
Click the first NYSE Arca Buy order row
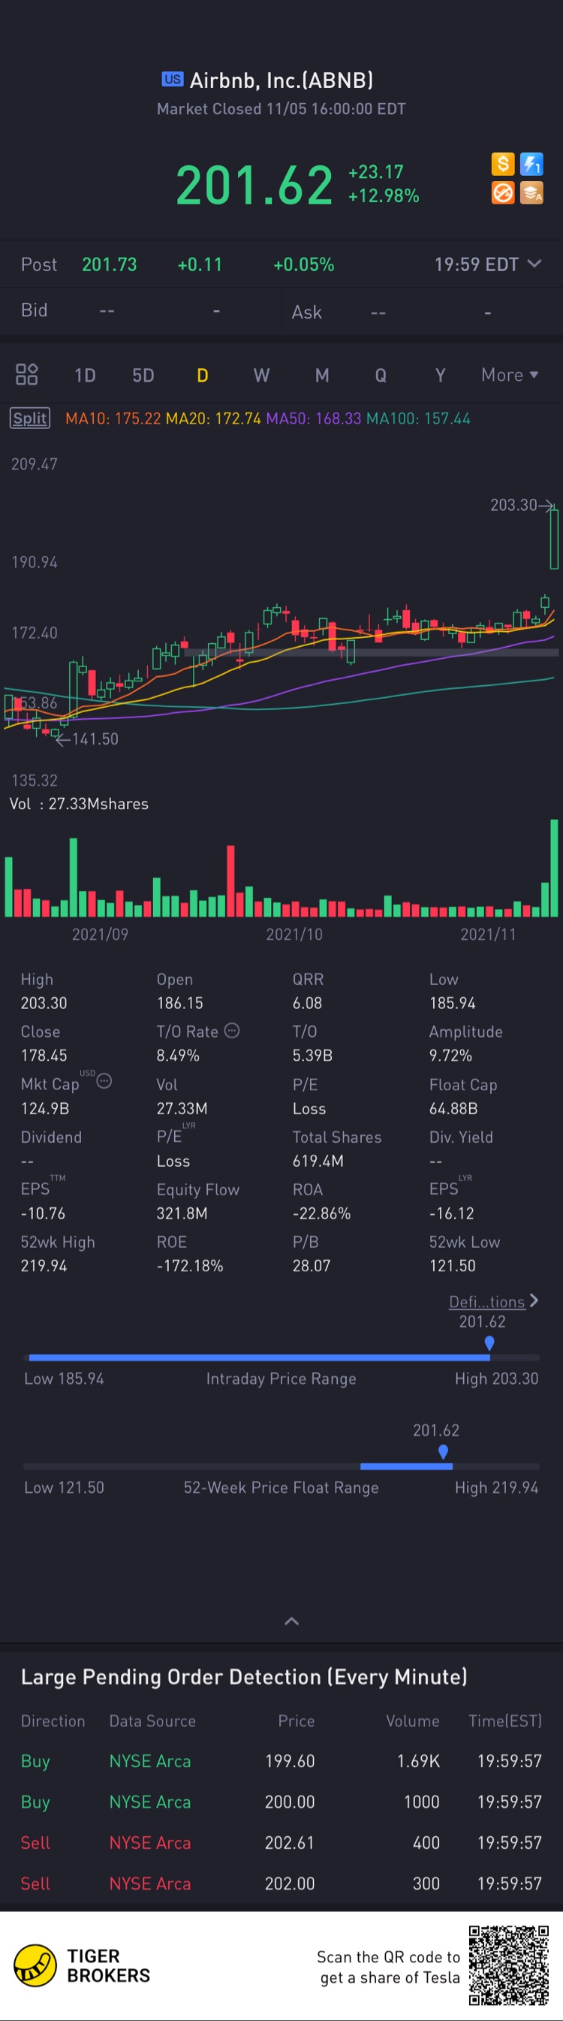[281, 1760]
